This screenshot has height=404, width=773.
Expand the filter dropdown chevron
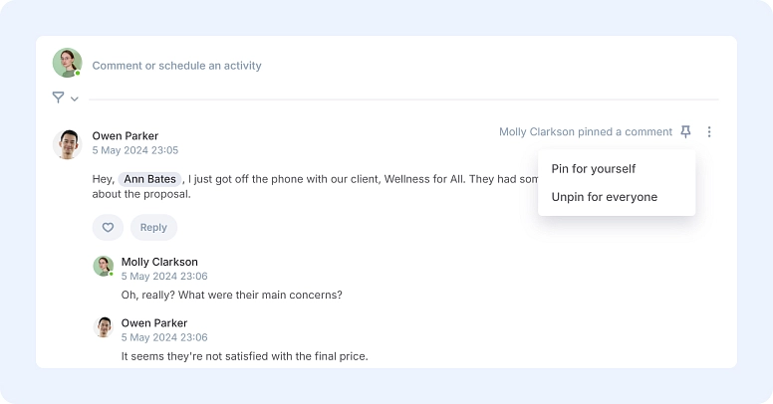click(x=75, y=99)
